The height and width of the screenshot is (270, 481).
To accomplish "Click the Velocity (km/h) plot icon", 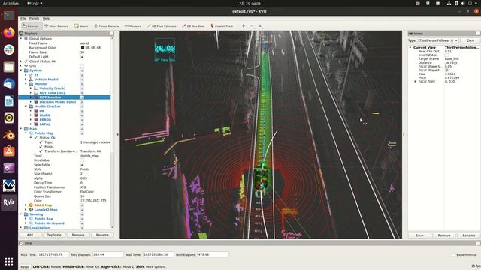I will 36,88.
